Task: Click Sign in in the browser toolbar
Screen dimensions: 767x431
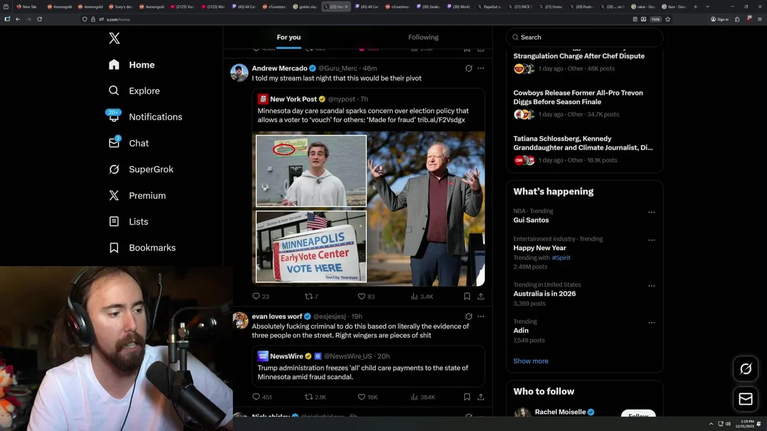Action: [720, 19]
